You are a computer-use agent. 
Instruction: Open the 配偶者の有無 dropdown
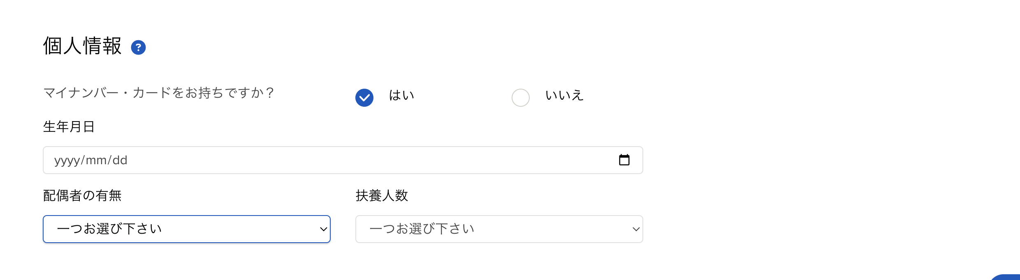click(186, 229)
